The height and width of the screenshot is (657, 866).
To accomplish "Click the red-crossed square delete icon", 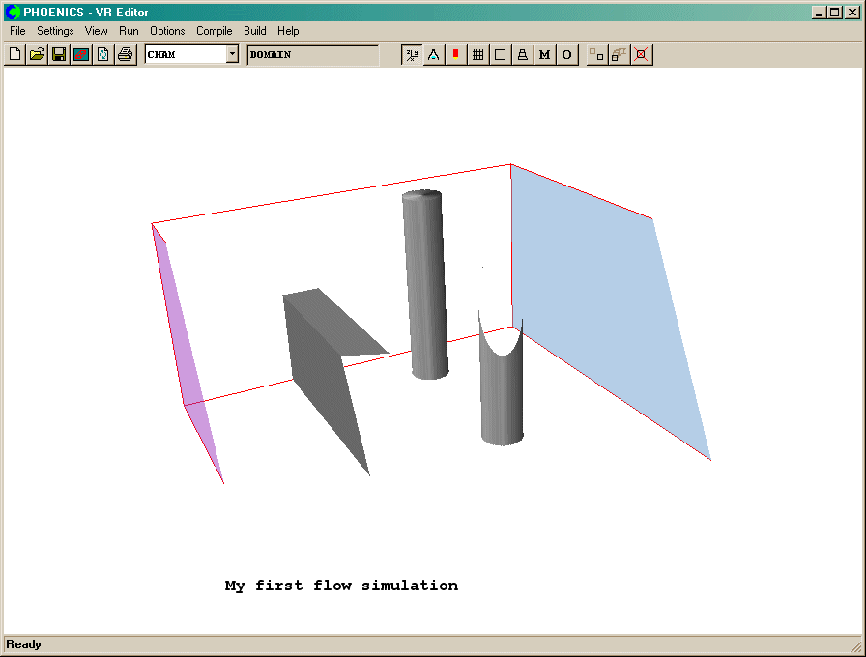I will click(641, 55).
